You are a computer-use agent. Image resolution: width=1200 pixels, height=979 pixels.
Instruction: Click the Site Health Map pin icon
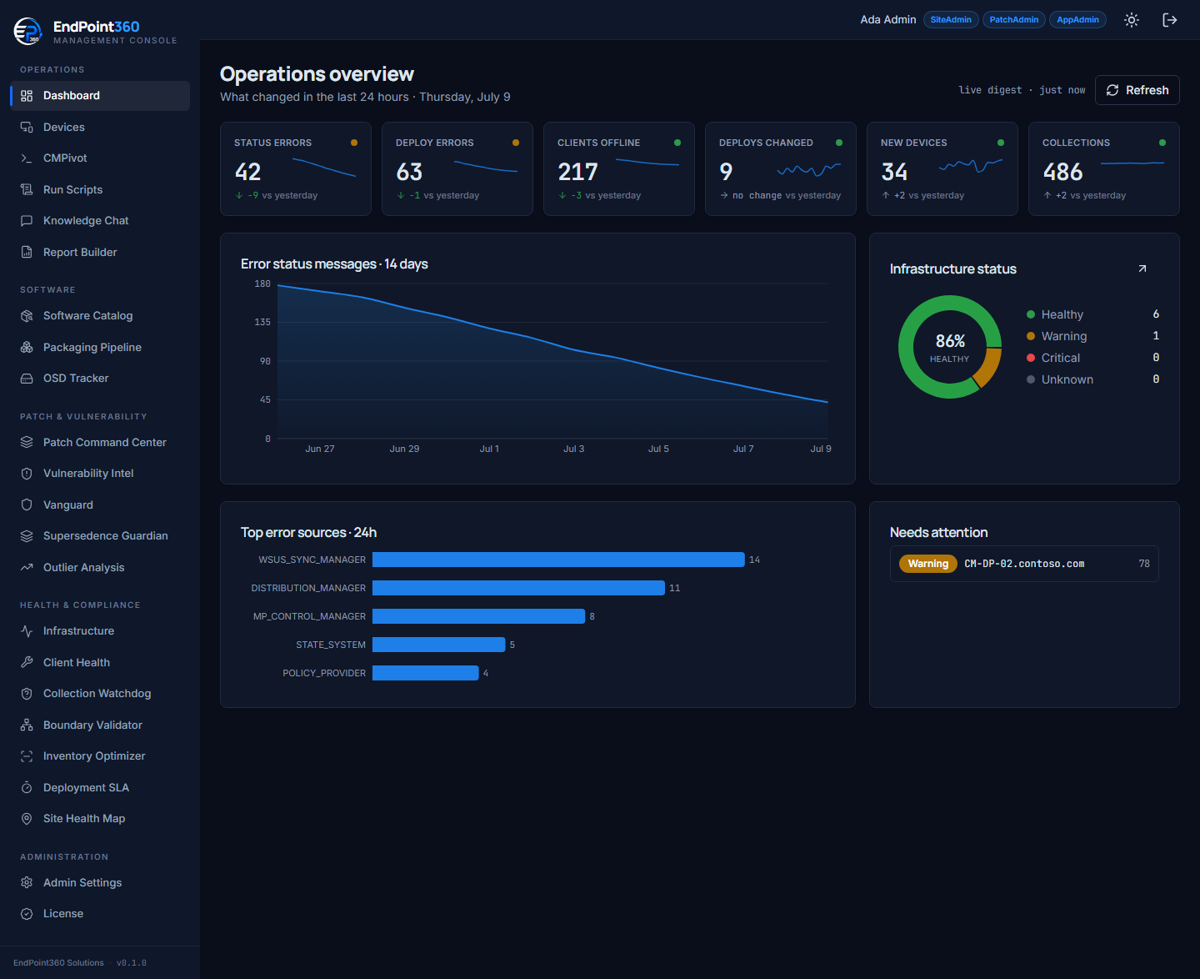click(x=27, y=819)
